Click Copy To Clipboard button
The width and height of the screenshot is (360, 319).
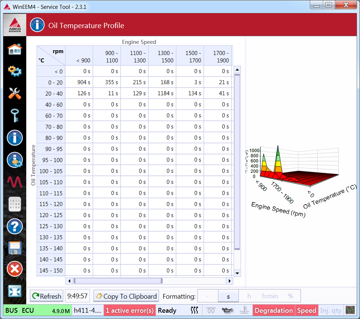[x=126, y=296]
